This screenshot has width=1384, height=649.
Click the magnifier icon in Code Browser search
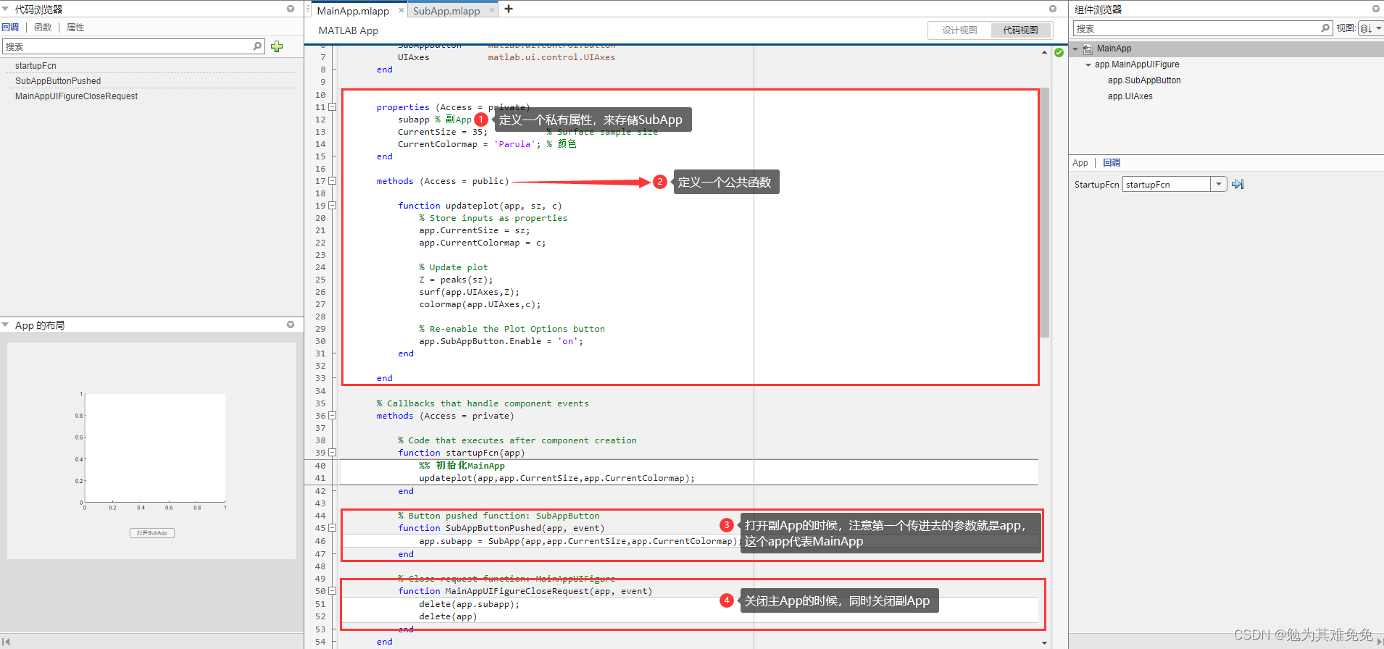pyautogui.click(x=257, y=46)
